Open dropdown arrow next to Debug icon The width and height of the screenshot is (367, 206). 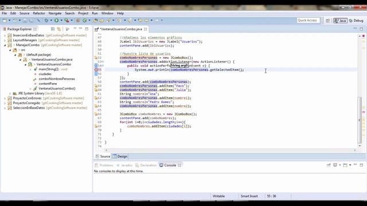pyautogui.click(x=51, y=21)
